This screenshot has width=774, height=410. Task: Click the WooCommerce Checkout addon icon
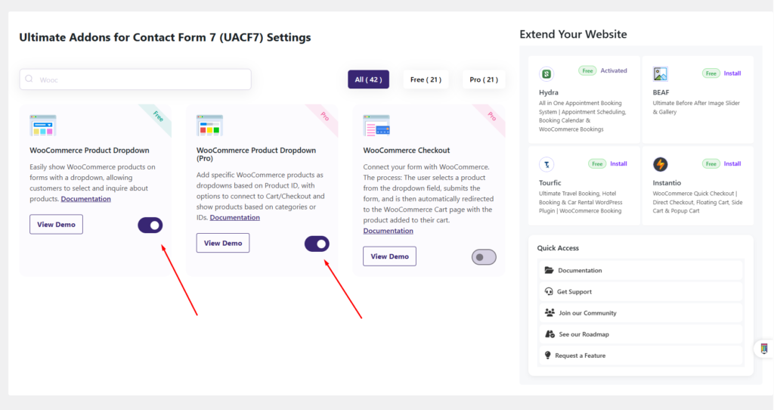(x=376, y=126)
